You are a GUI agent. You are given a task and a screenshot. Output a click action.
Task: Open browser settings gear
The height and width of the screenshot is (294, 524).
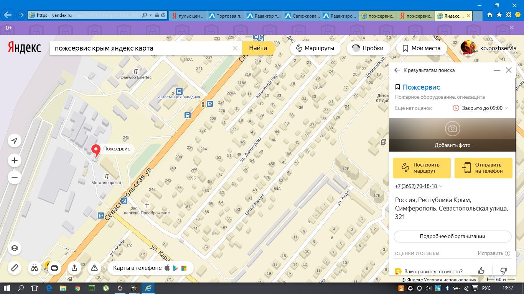click(509, 15)
